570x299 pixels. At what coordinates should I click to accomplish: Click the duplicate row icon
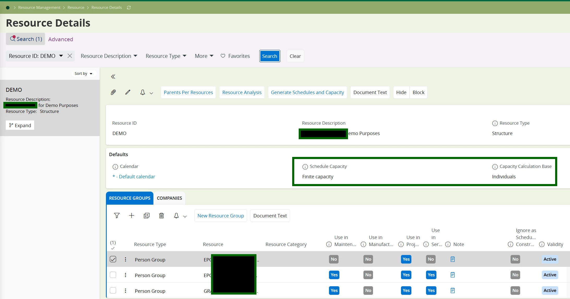pyautogui.click(x=147, y=216)
